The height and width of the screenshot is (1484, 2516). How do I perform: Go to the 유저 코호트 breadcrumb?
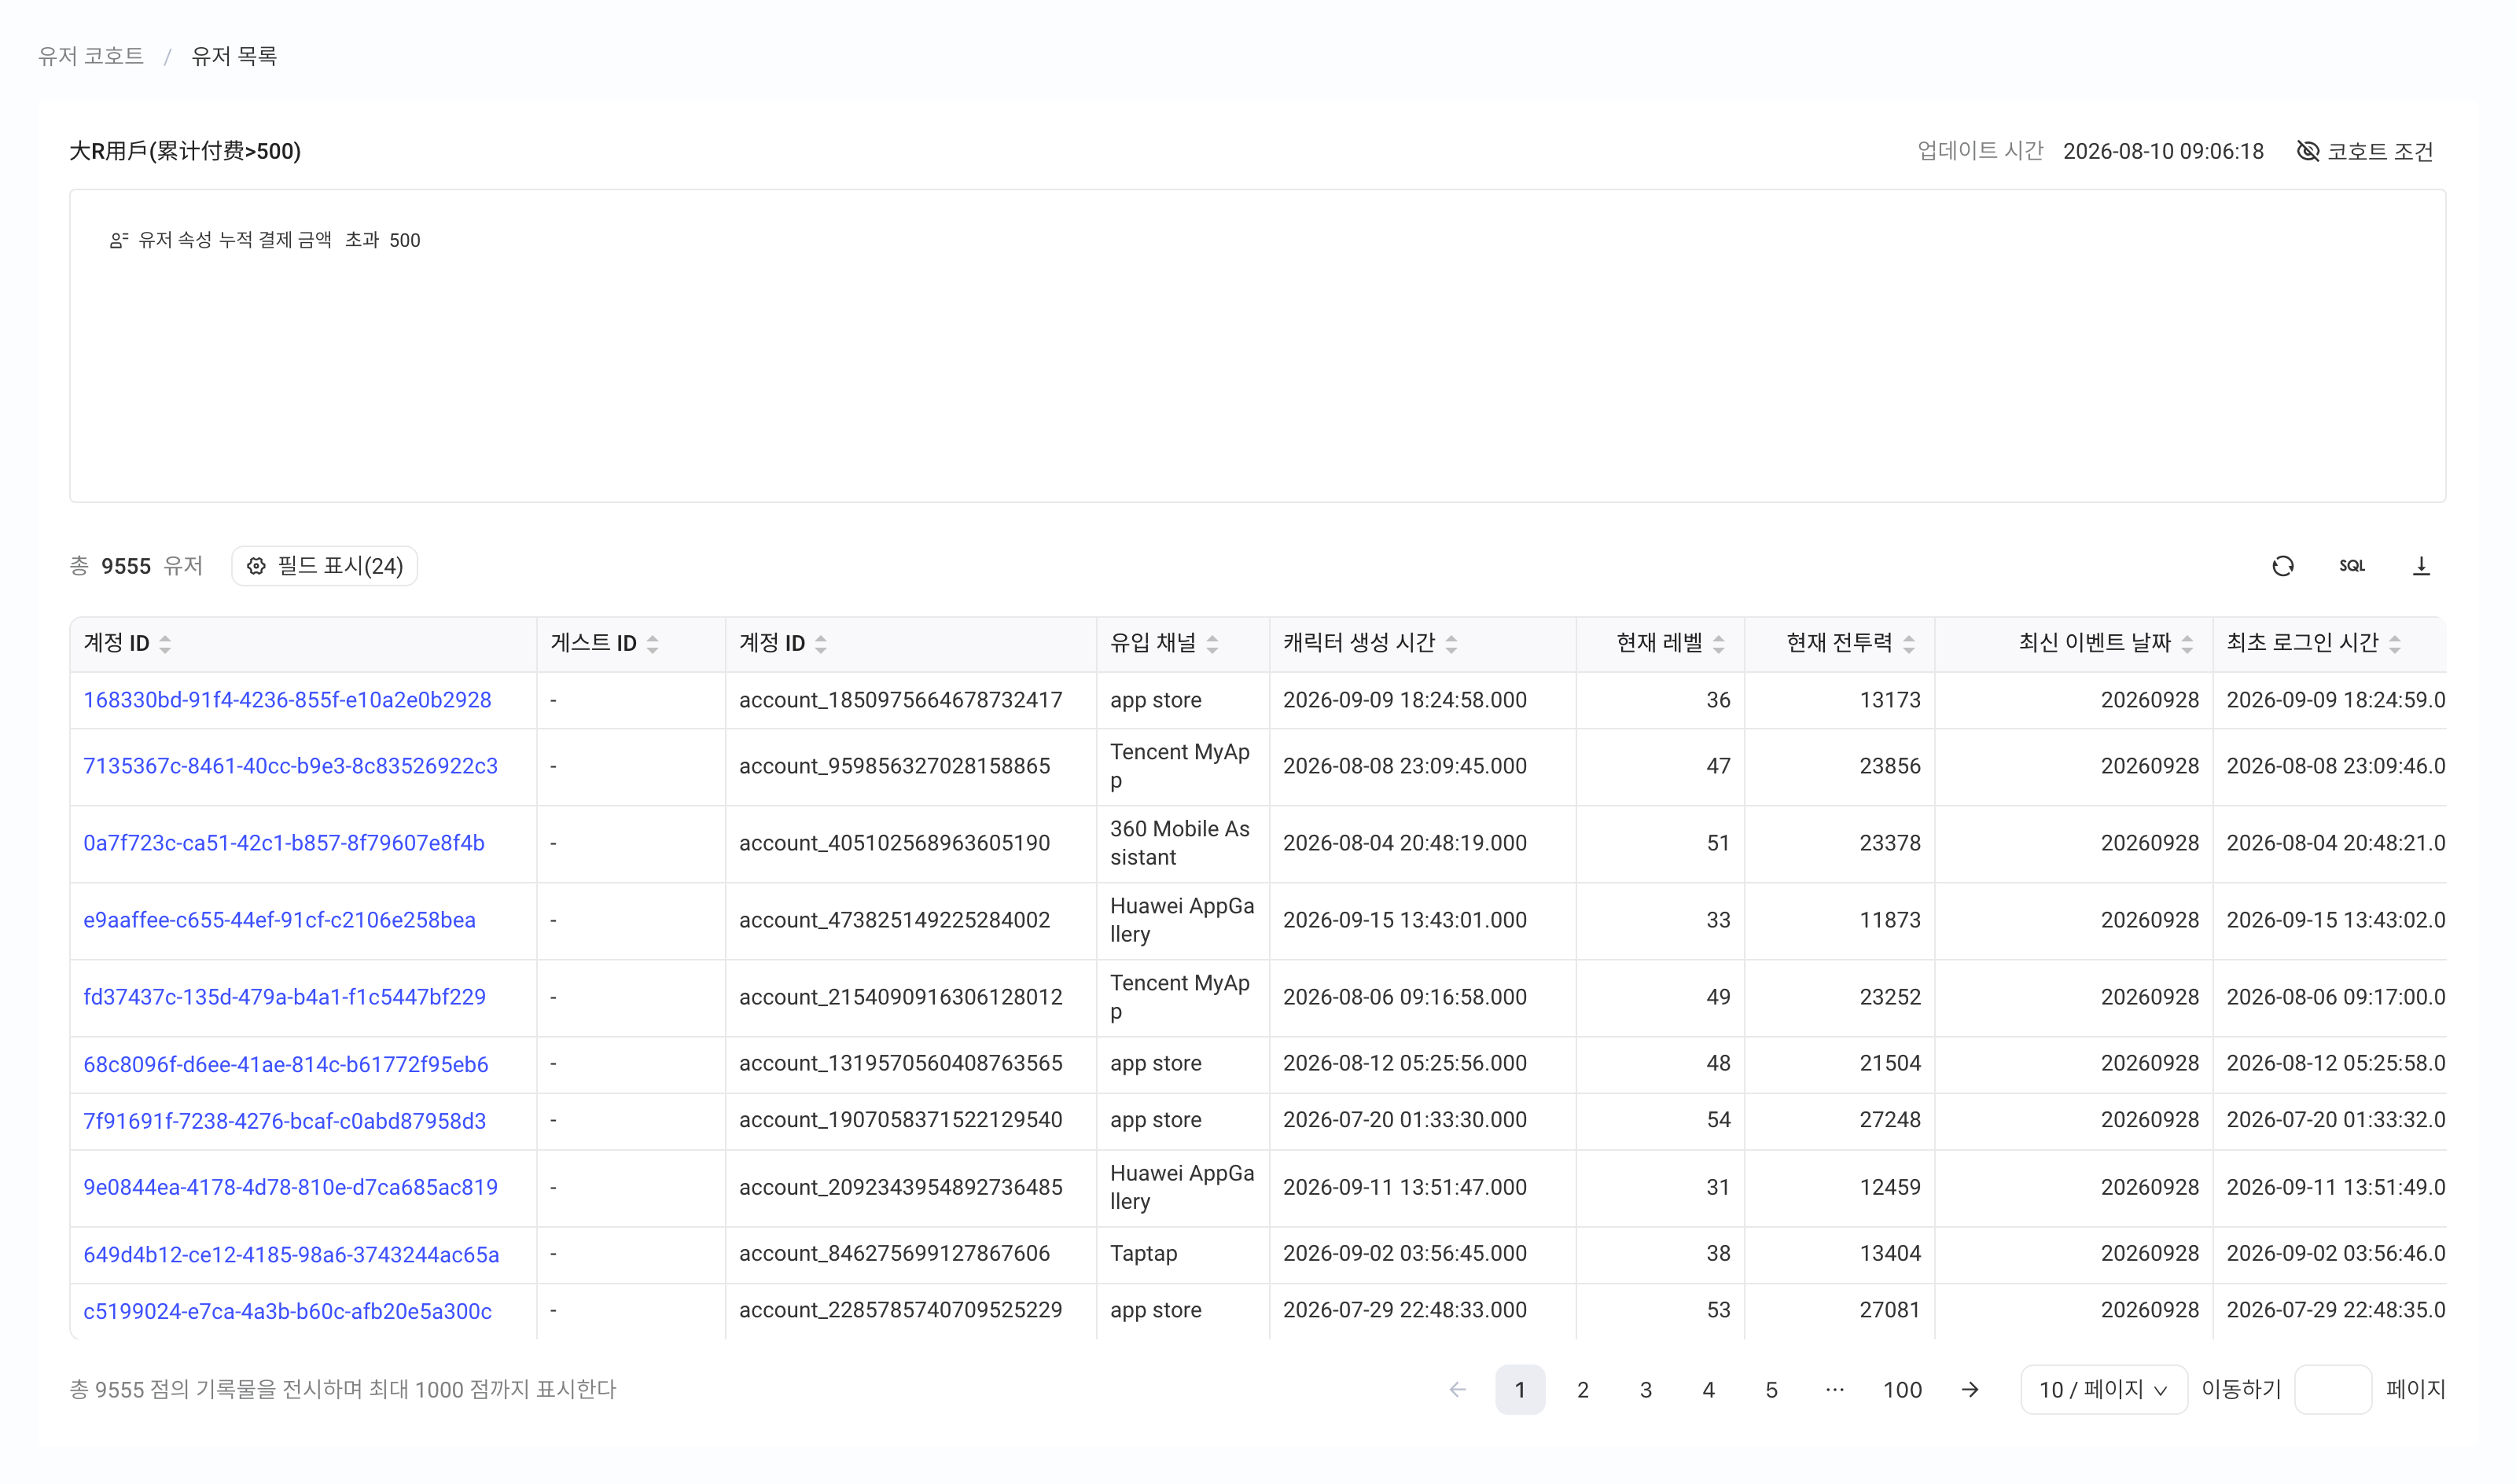(x=91, y=56)
